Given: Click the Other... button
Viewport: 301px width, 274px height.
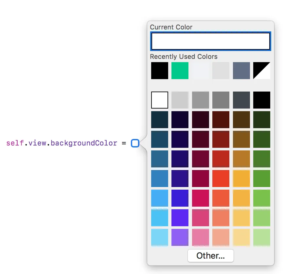Looking at the screenshot, I should 211,256.
